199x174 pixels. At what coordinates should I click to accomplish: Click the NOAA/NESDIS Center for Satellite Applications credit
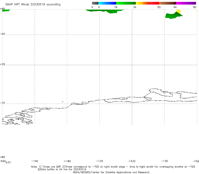(x=111, y=172)
